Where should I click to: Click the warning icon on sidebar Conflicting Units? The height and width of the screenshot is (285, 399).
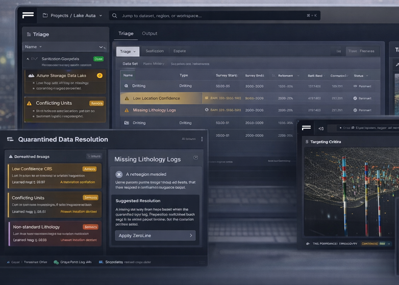29,103
